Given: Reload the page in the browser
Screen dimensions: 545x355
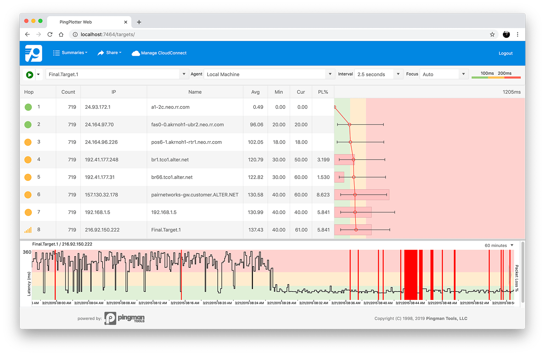Looking at the screenshot, I should tap(50, 34).
